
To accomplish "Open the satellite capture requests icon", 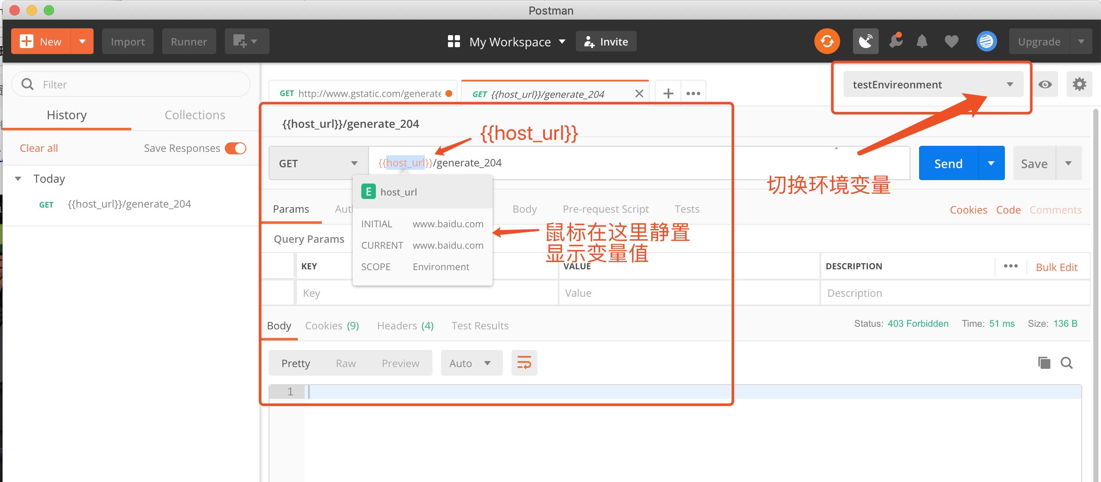I will (x=865, y=41).
